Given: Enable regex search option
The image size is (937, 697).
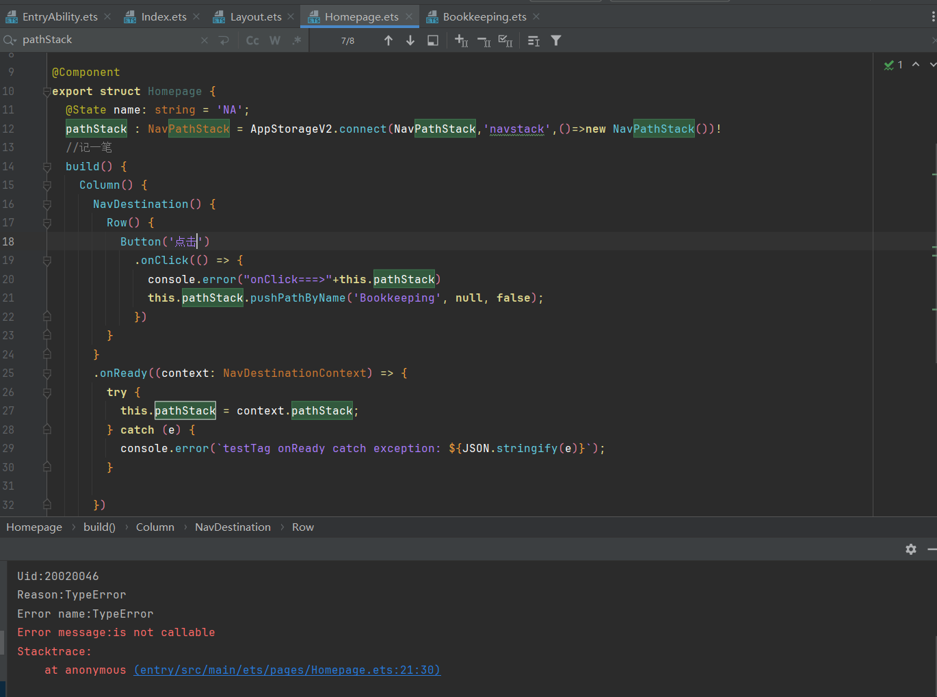Looking at the screenshot, I should tap(297, 40).
